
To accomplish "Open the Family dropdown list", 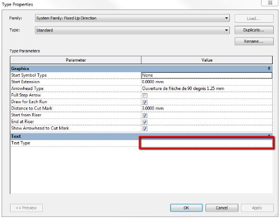I will tap(132, 18).
